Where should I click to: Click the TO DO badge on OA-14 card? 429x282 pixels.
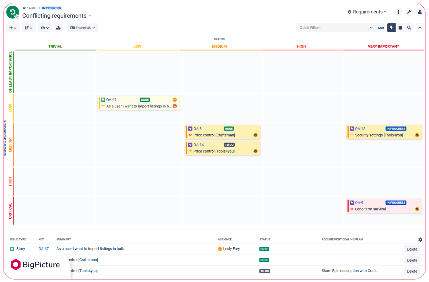[x=229, y=145]
